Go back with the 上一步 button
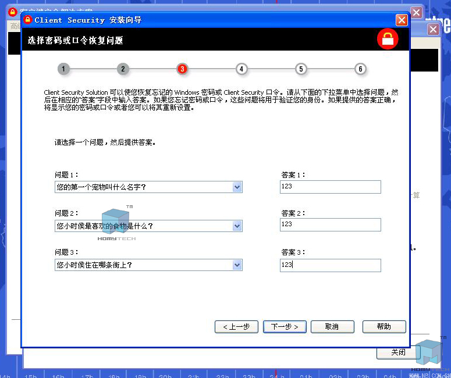This screenshot has height=378, width=451. (x=236, y=327)
